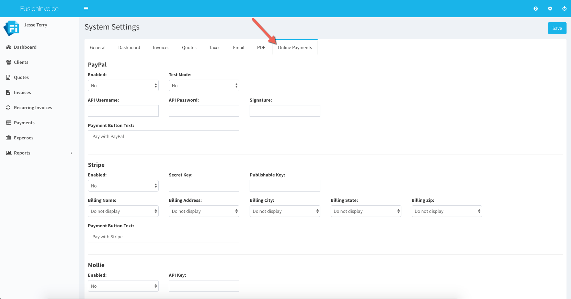
Task: Open Clients from the sidebar icon
Action: coord(9,62)
